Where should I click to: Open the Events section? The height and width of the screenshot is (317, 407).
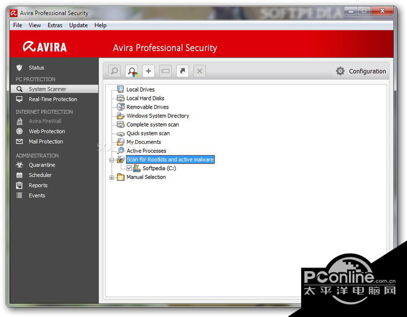click(37, 196)
